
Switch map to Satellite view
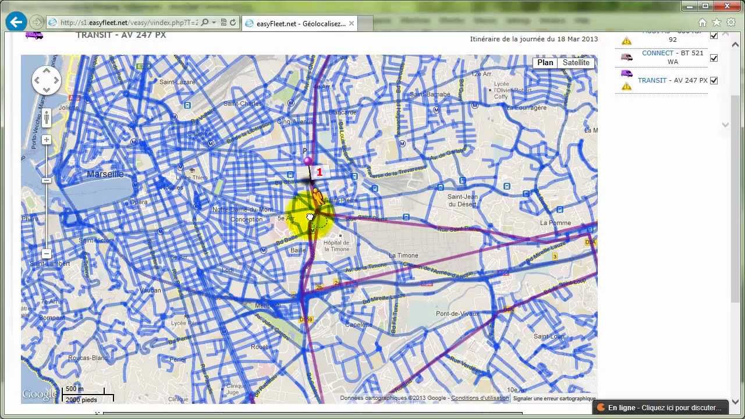pyautogui.click(x=576, y=63)
